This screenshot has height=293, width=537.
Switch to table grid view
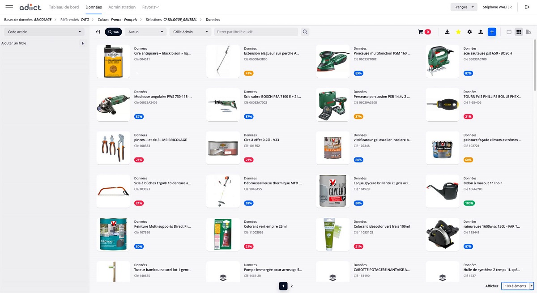509,32
